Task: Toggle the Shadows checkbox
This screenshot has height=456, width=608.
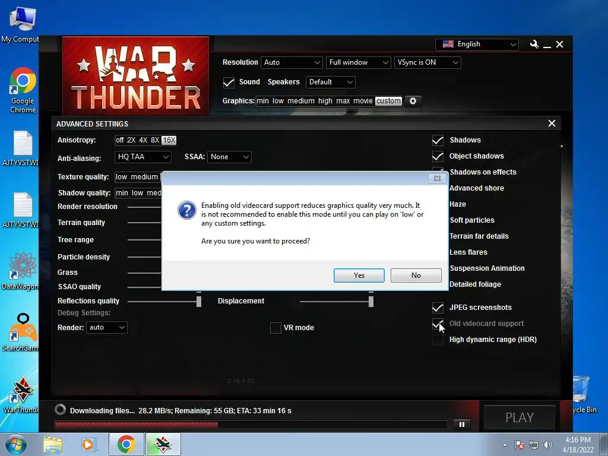Action: (438, 140)
